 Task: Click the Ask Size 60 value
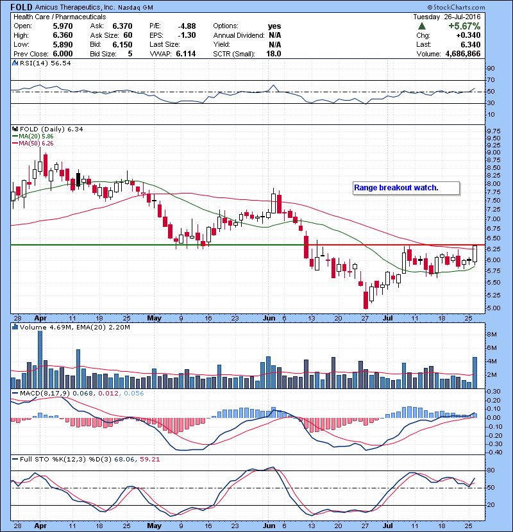tap(128, 35)
